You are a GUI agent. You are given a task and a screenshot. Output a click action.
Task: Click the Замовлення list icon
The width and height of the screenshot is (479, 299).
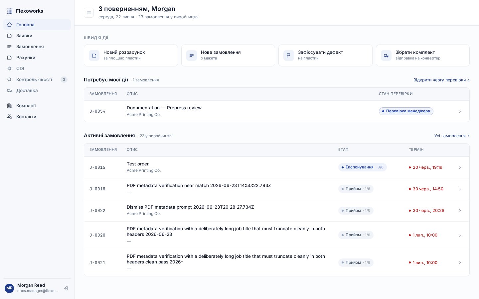click(9, 47)
